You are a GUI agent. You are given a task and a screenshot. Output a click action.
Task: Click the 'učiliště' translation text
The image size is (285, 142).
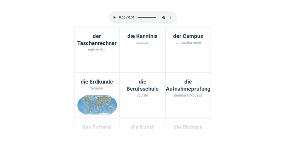pos(142,95)
